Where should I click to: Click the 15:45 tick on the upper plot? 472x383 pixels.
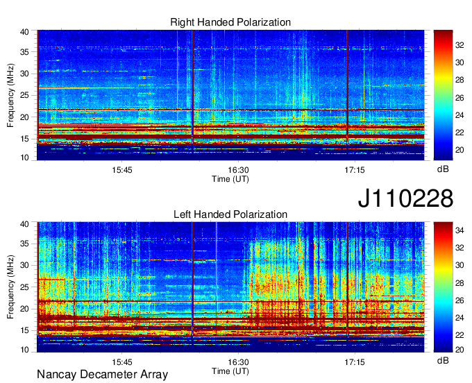[122, 170]
